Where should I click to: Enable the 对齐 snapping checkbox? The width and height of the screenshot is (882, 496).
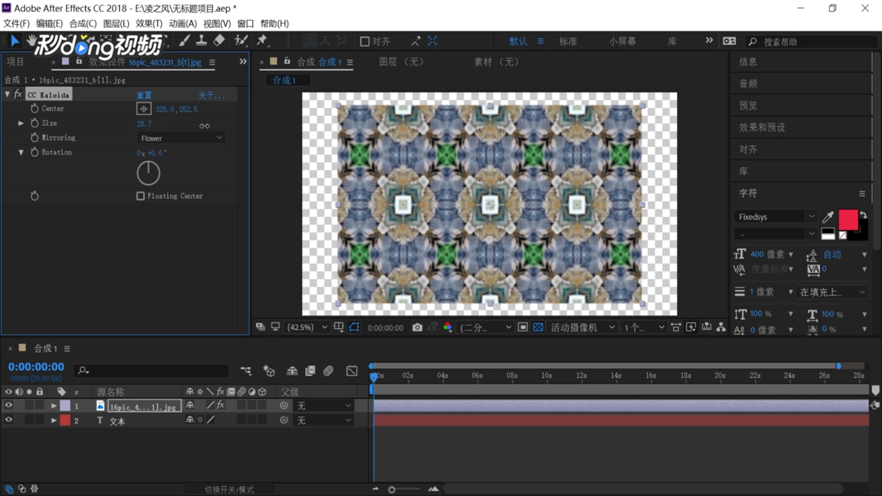coord(365,41)
